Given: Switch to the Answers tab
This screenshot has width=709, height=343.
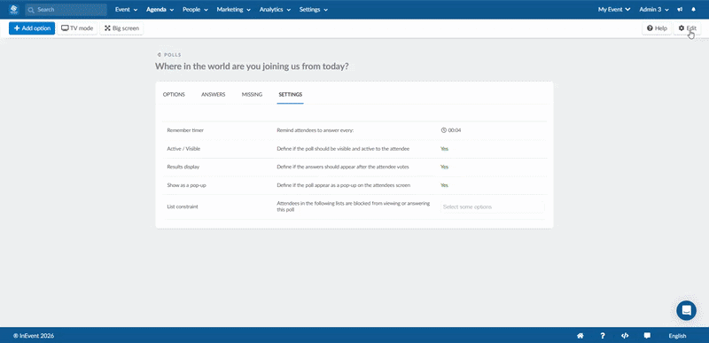Looking at the screenshot, I should (x=213, y=95).
